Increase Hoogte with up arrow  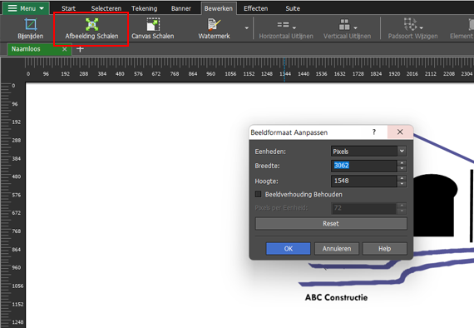click(x=402, y=178)
